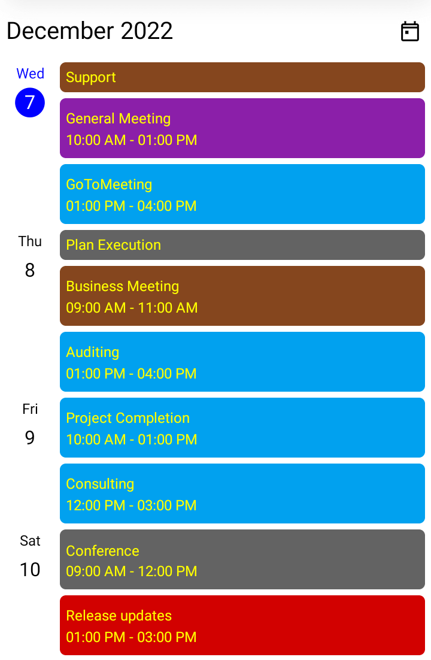The width and height of the screenshot is (431, 660).
Task: Open the Support all-day event
Action: tap(242, 77)
